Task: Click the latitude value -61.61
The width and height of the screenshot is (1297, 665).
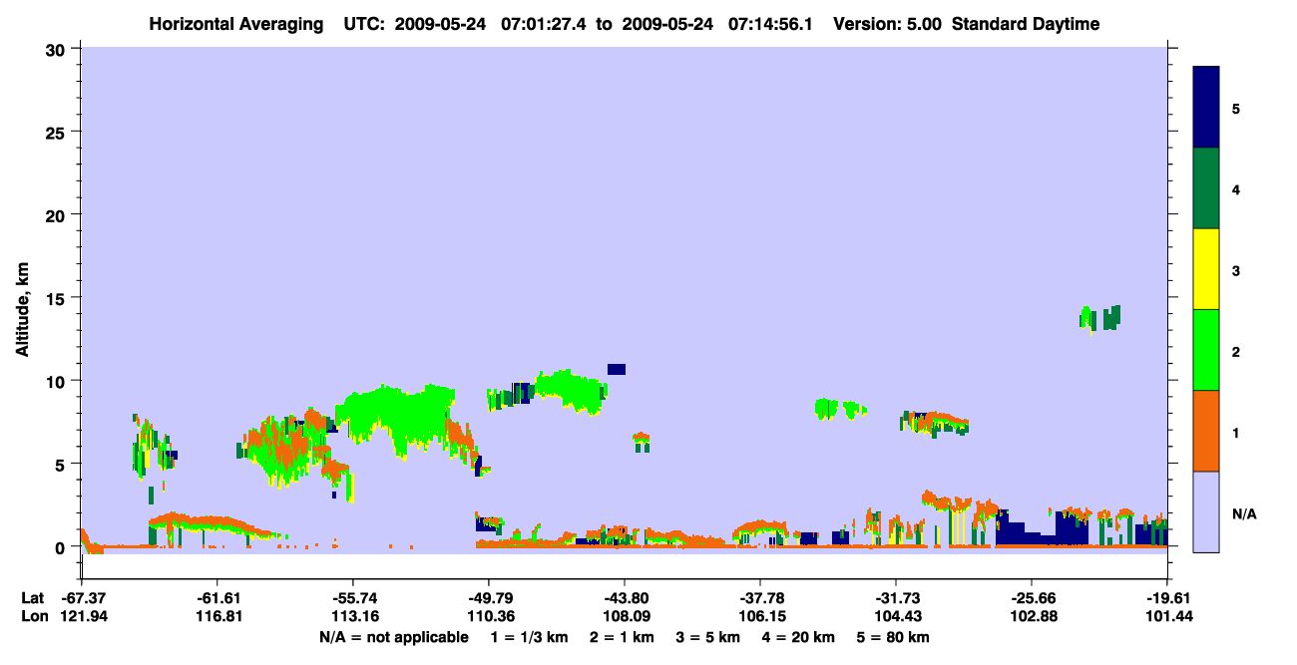Action: click(217, 598)
